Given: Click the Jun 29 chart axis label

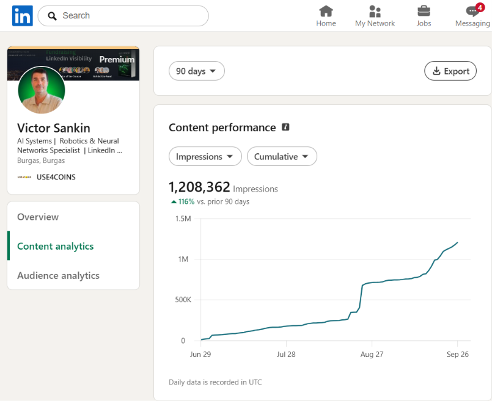Looking at the screenshot, I should [200, 355].
